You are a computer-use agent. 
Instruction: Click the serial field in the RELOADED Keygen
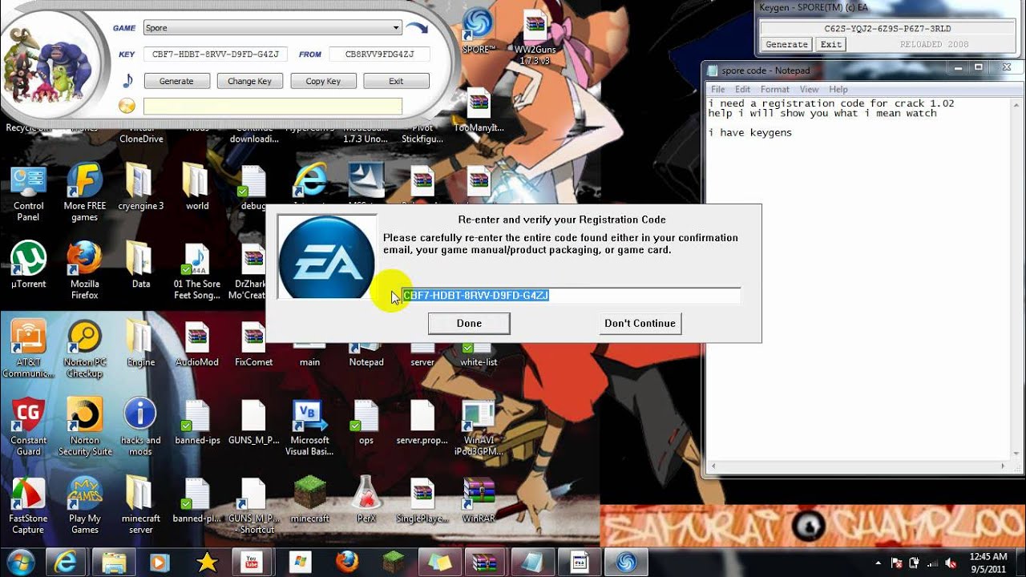pos(887,28)
